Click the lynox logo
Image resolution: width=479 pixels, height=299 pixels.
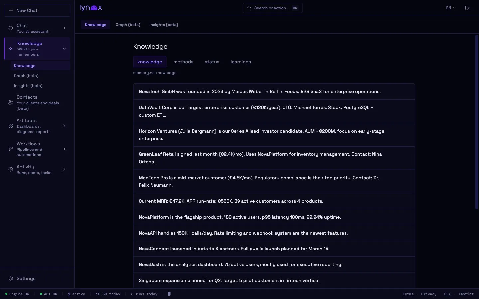[91, 8]
